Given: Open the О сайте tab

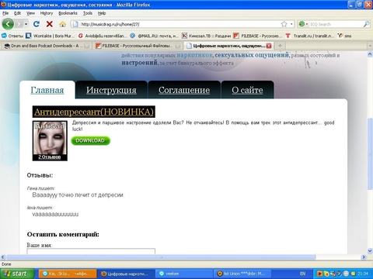Looking at the screenshot, I should 247,90.
